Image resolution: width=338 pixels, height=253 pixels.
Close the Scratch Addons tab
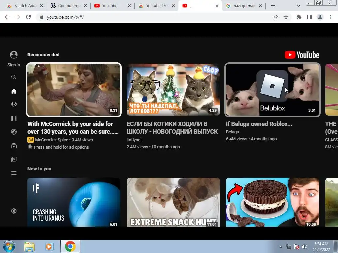tap(42, 6)
